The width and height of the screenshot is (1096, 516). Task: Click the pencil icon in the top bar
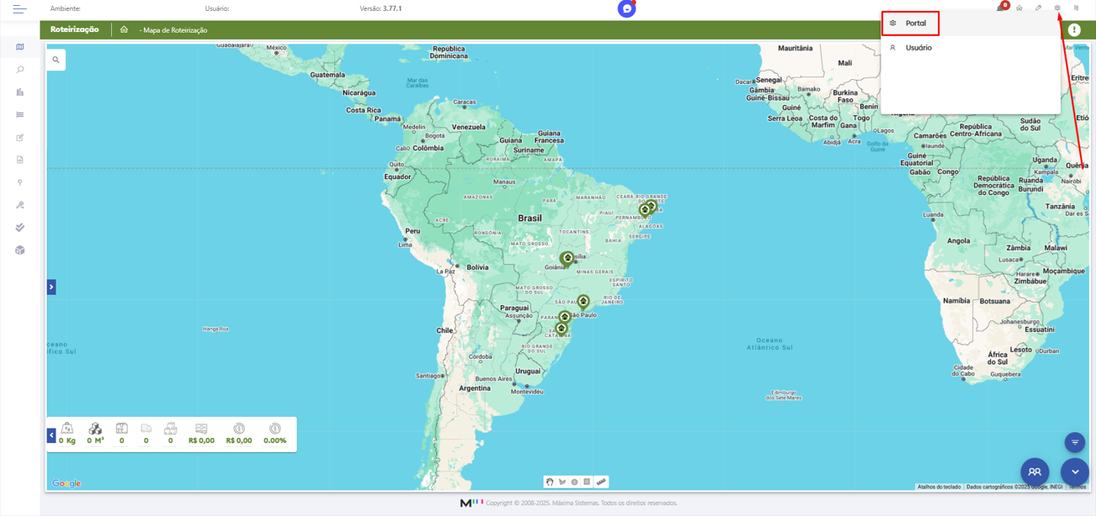coord(1039,8)
